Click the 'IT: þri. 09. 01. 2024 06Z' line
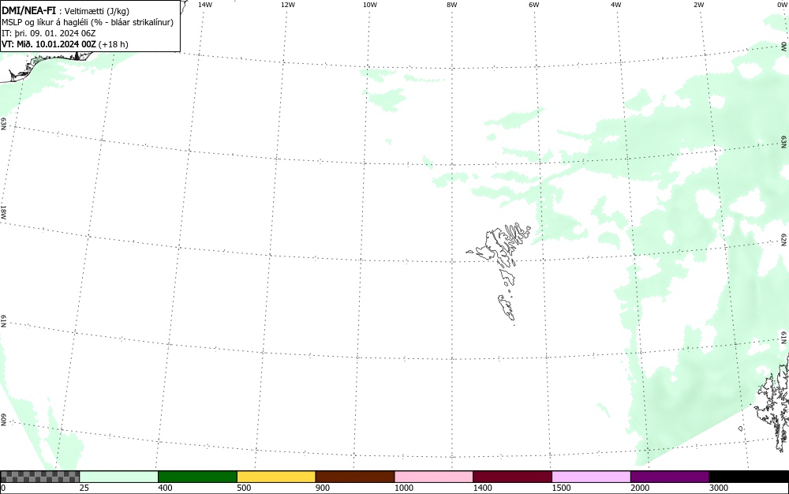Viewport: 789px width, 494px height. 48,33
